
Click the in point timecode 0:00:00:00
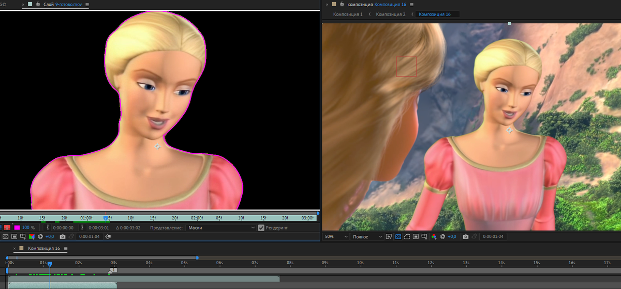click(x=63, y=228)
